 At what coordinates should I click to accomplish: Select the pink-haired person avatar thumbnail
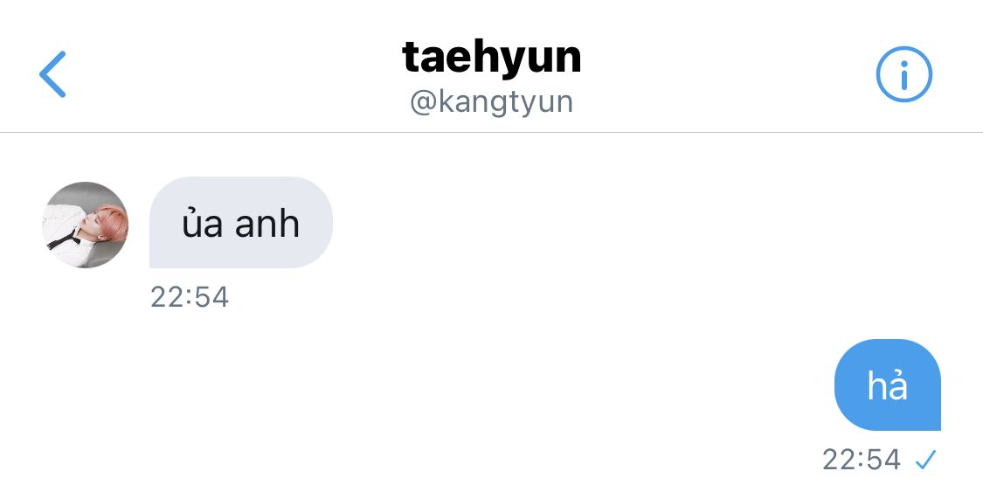tap(86, 225)
